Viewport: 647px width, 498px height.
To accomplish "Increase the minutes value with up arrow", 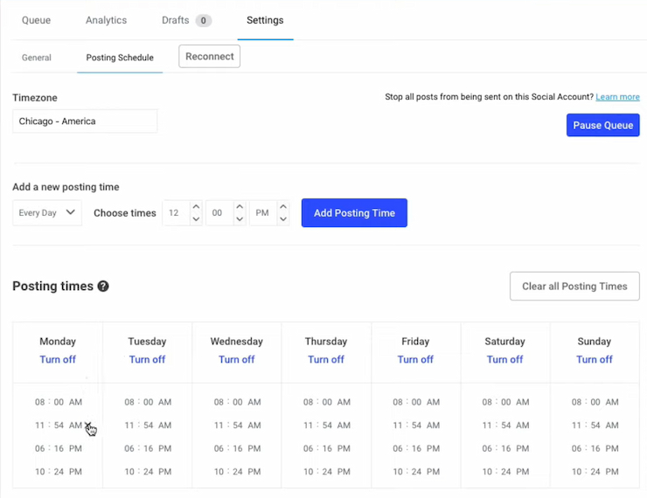I will pos(240,206).
